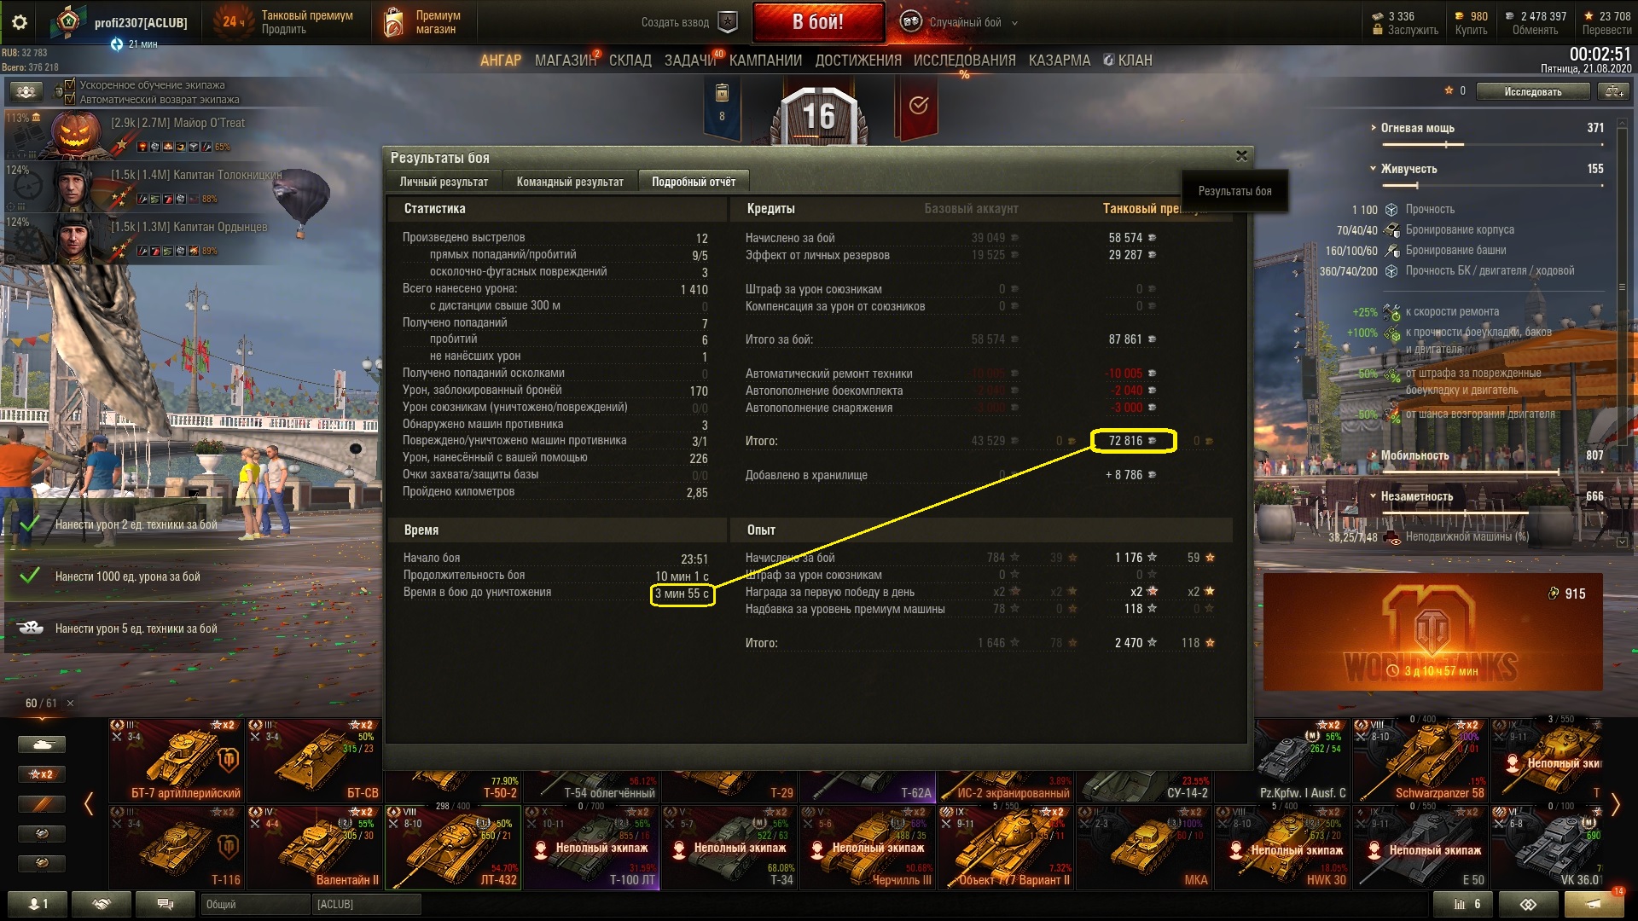Viewport: 1638px width, 921px height.
Task: Toggle the x2 bonus tank filter
Action: [41, 774]
